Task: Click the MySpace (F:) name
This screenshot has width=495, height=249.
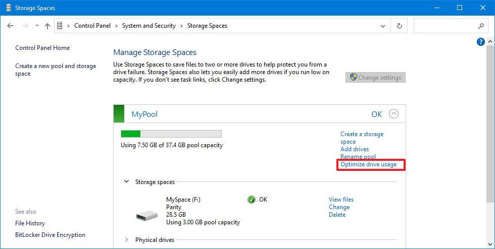Action: (x=183, y=200)
